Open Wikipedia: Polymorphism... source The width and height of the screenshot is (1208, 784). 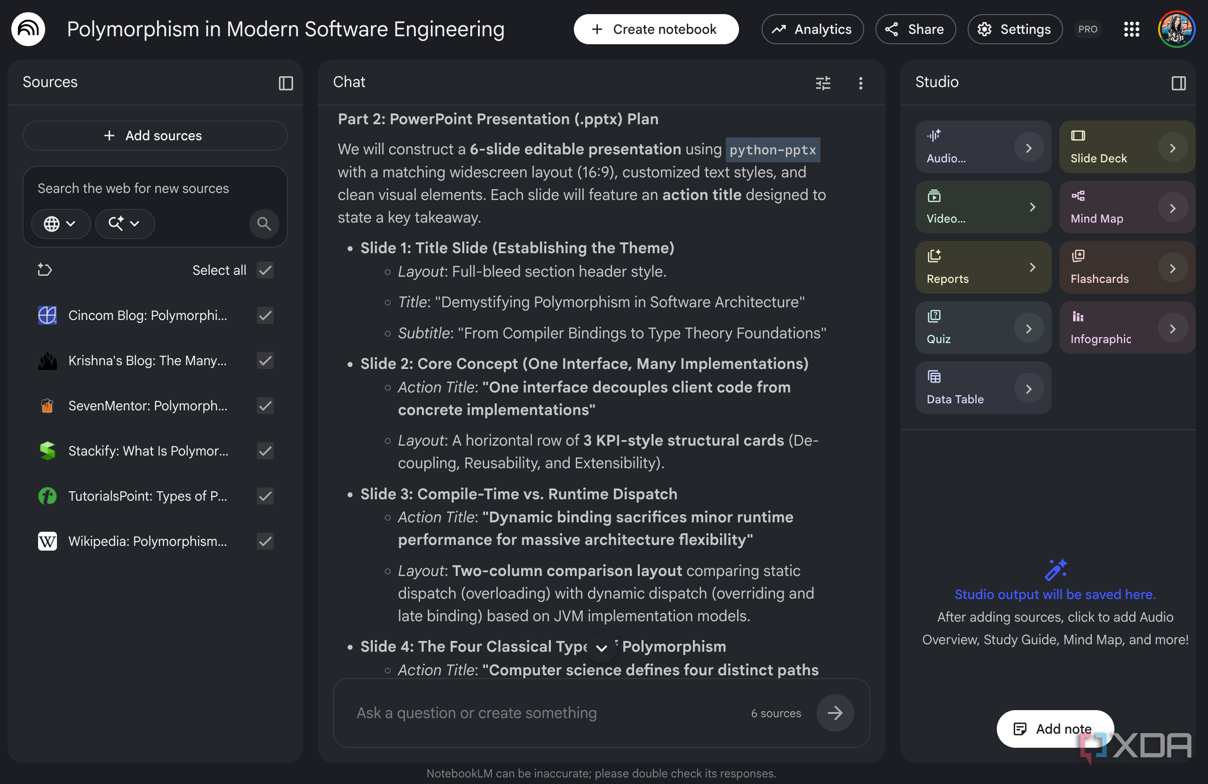click(148, 541)
